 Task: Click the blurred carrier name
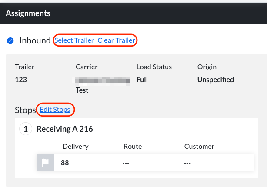coord(103,80)
